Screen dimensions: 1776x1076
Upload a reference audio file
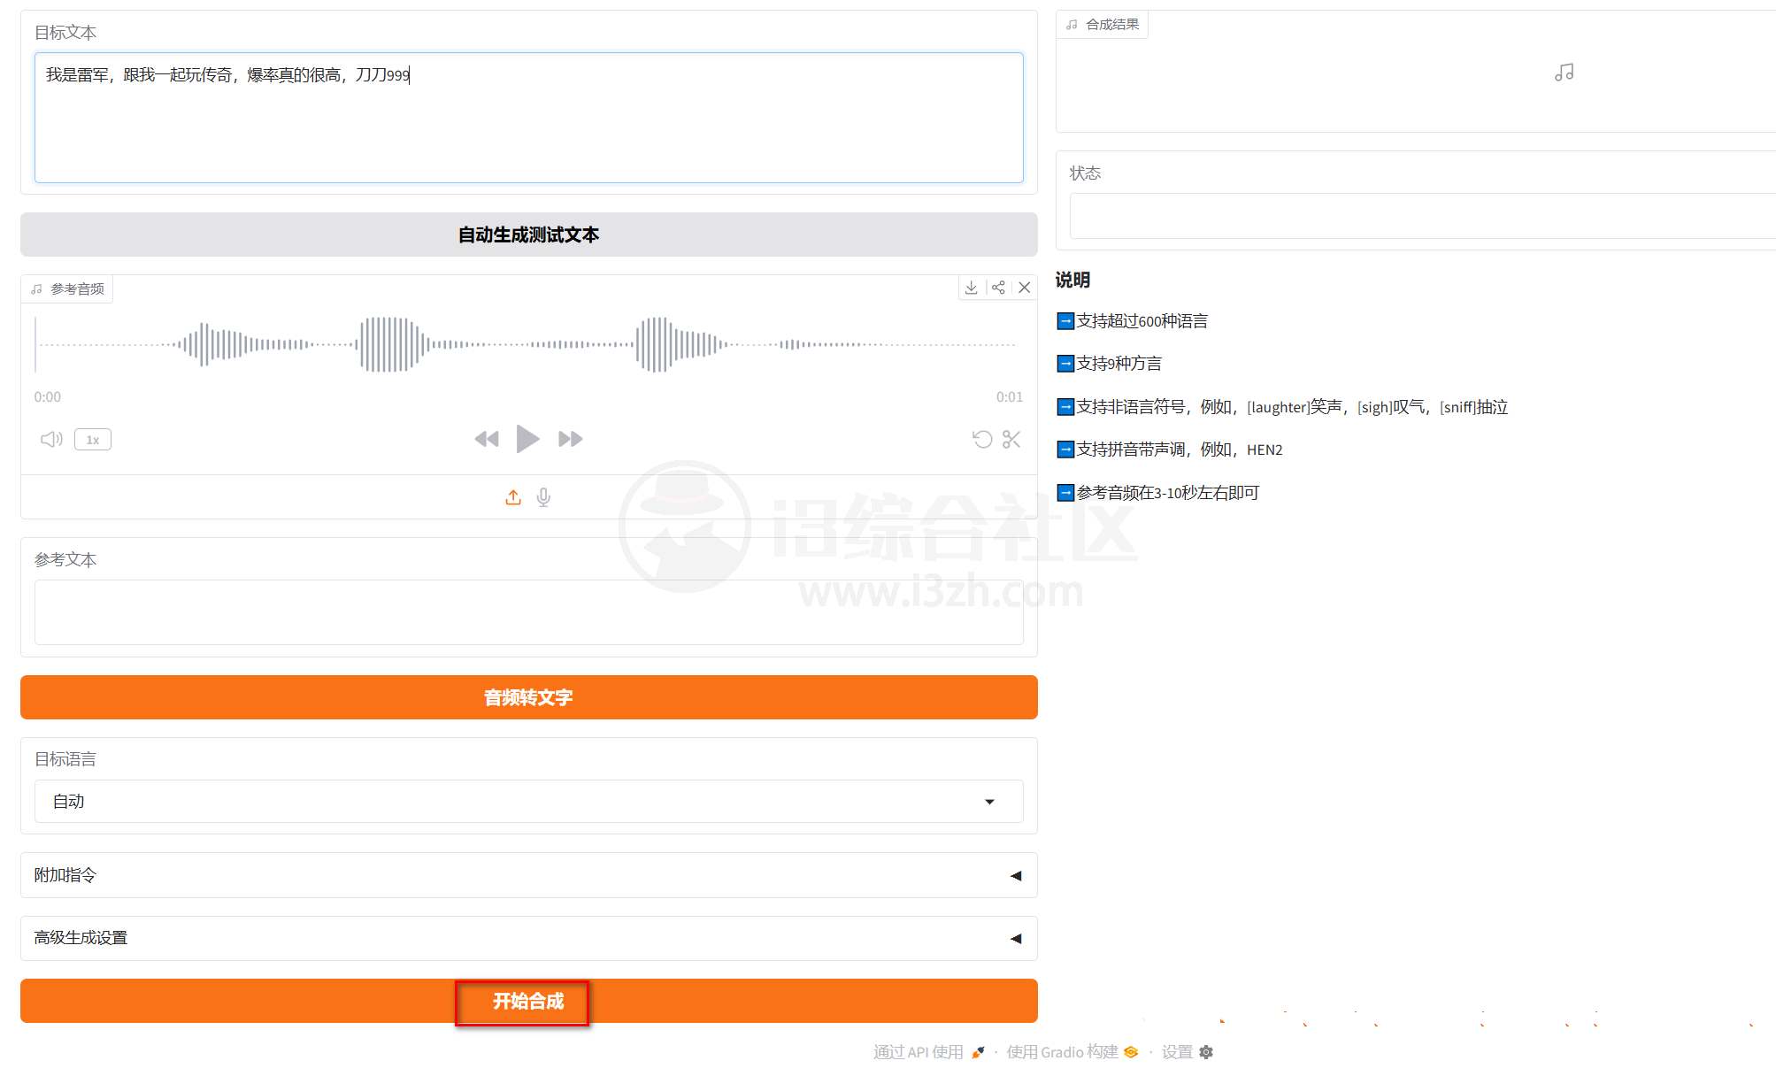click(512, 496)
